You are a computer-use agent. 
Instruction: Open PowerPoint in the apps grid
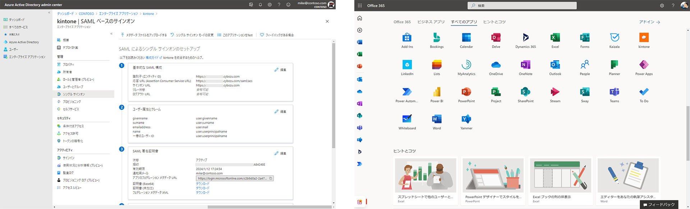(x=466, y=95)
